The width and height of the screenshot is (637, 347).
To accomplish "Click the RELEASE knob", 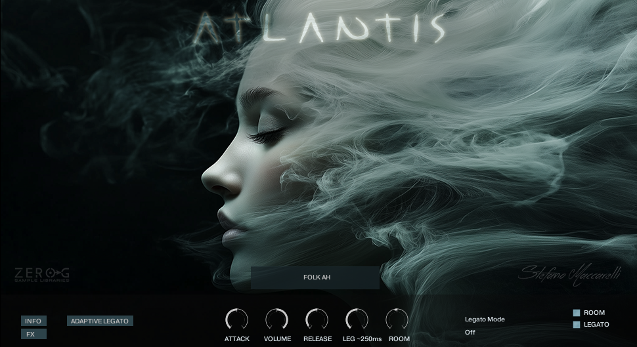I will 317,319.
